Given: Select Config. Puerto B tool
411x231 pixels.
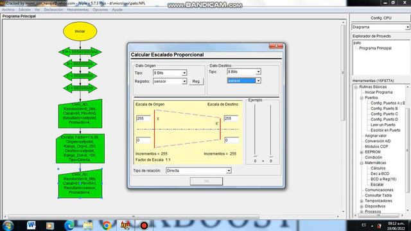Looking at the screenshot, I should (x=384, y=108).
